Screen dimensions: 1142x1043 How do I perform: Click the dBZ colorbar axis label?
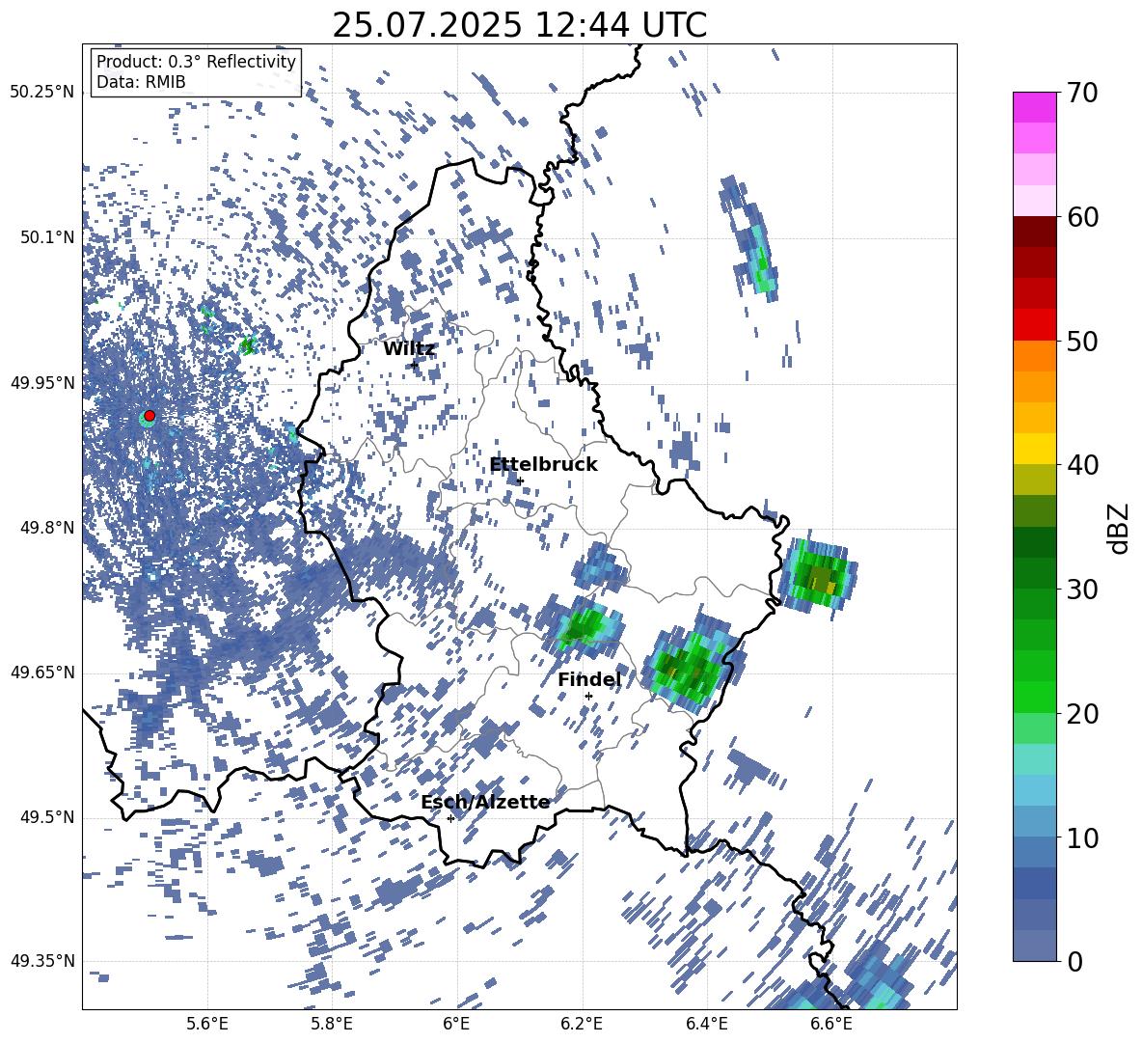point(1120,528)
